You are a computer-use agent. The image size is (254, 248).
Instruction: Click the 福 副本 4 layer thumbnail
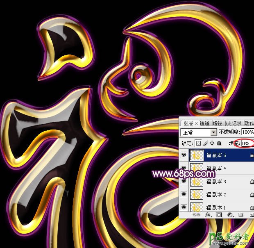tap(197, 168)
